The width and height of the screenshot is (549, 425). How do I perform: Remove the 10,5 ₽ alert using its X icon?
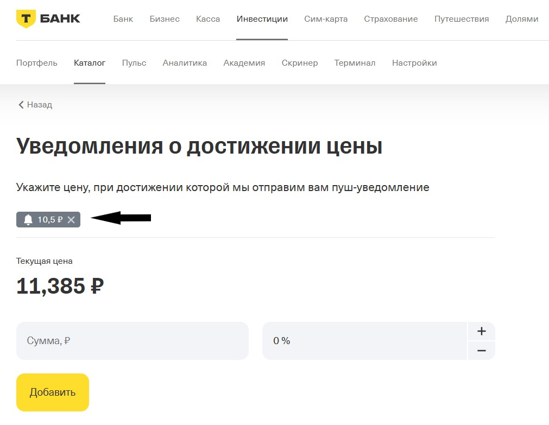[71, 220]
